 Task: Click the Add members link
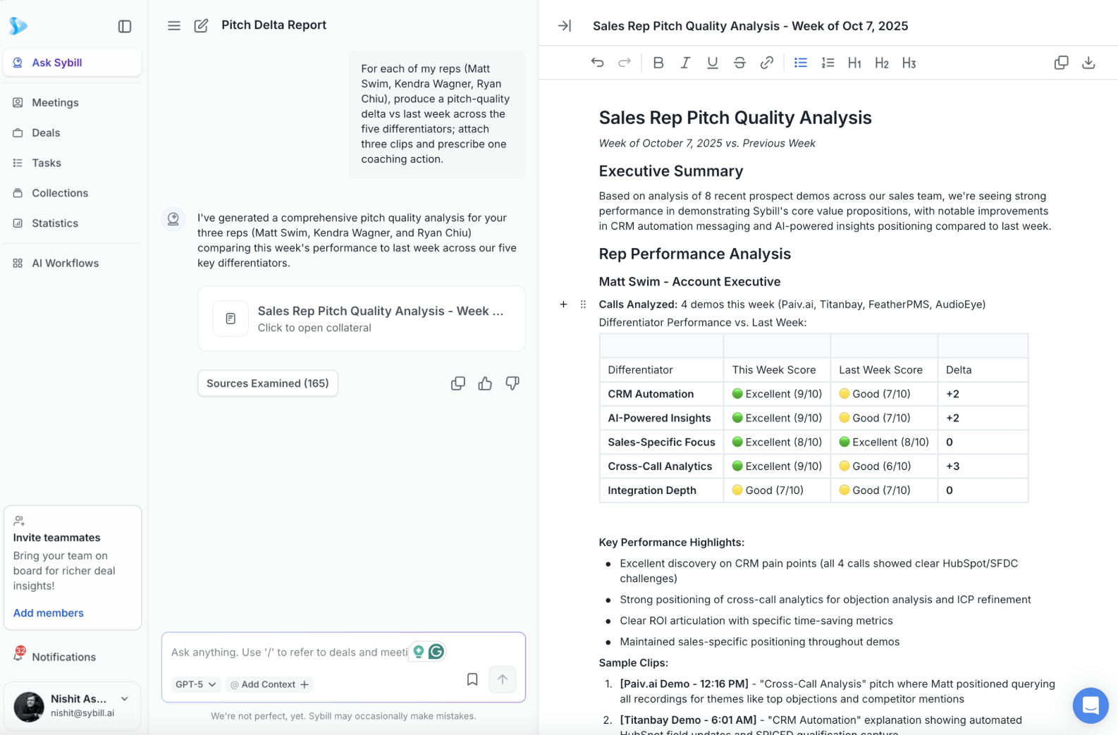click(x=49, y=613)
